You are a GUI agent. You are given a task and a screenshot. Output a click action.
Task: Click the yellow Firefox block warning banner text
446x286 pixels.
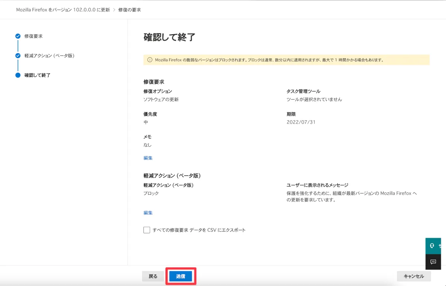click(x=269, y=60)
